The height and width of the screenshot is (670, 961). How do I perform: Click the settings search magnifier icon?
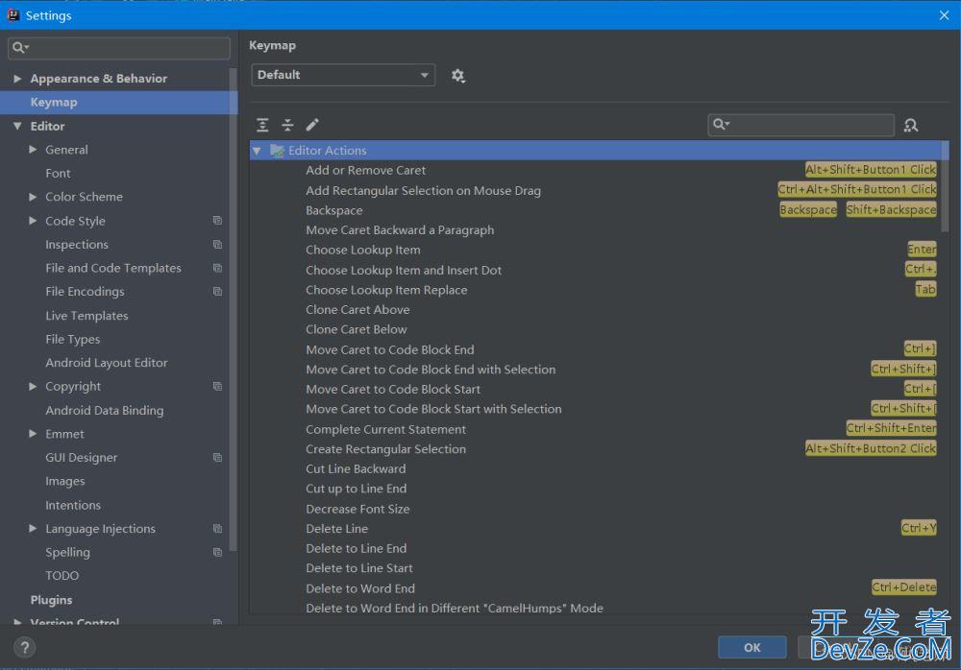(x=19, y=48)
